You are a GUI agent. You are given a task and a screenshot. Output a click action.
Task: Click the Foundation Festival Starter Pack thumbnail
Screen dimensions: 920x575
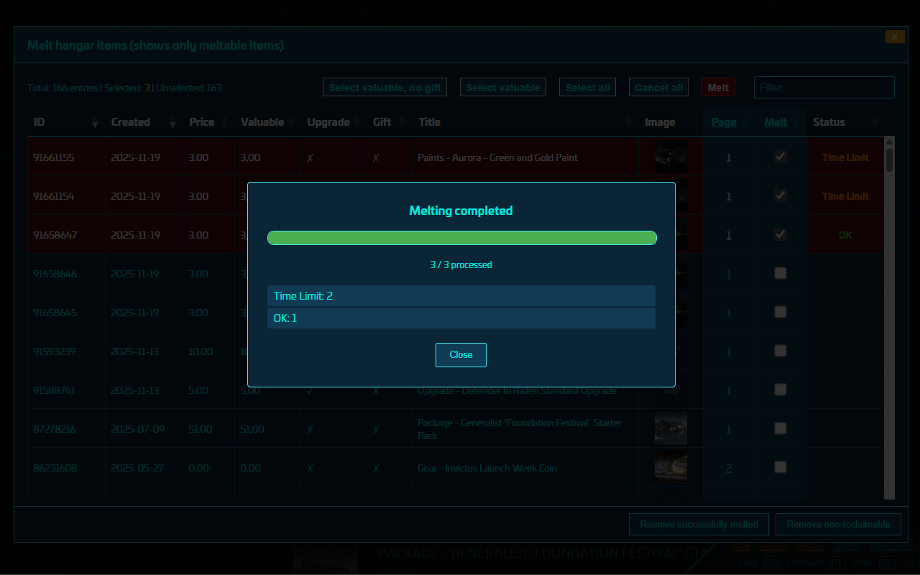671,428
